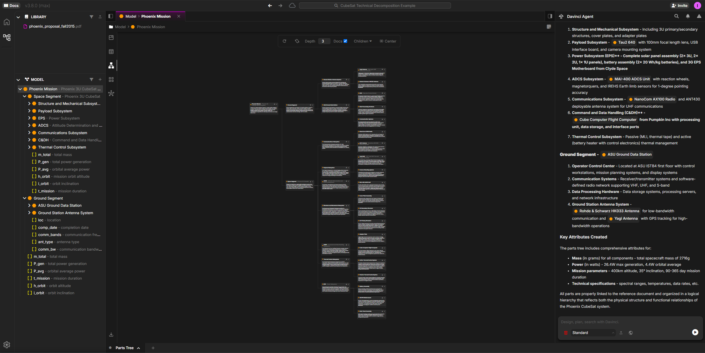Expand the Payload Subsystem tree node

pos(30,111)
